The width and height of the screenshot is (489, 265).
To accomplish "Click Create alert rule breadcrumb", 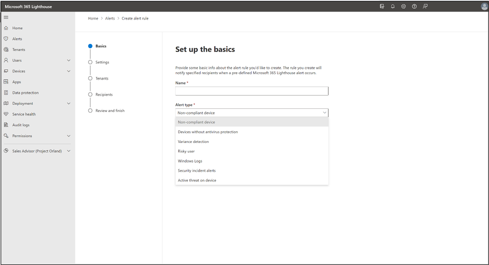I will coord(135,19).
